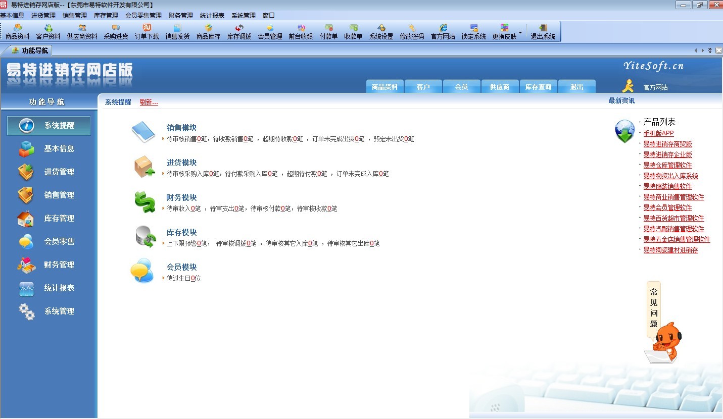Click 官方网站 link in header
723x419 pixels.
(x=655, y=87)
